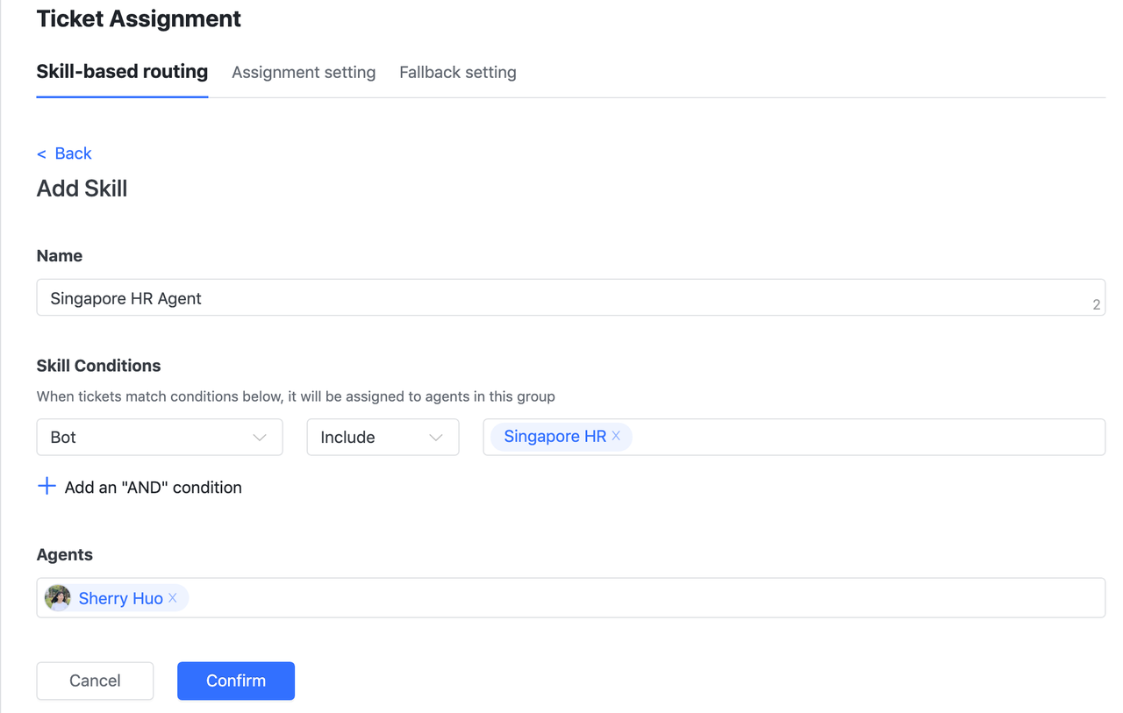This screenshot has height=713, width=1123.
Task: Open the Fallback setting tab
Action: click(457, 73)
